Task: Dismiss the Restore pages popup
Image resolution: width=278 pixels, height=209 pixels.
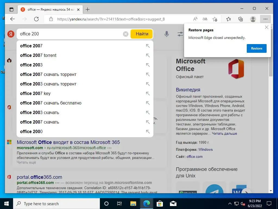Action: tap(266, 27)
